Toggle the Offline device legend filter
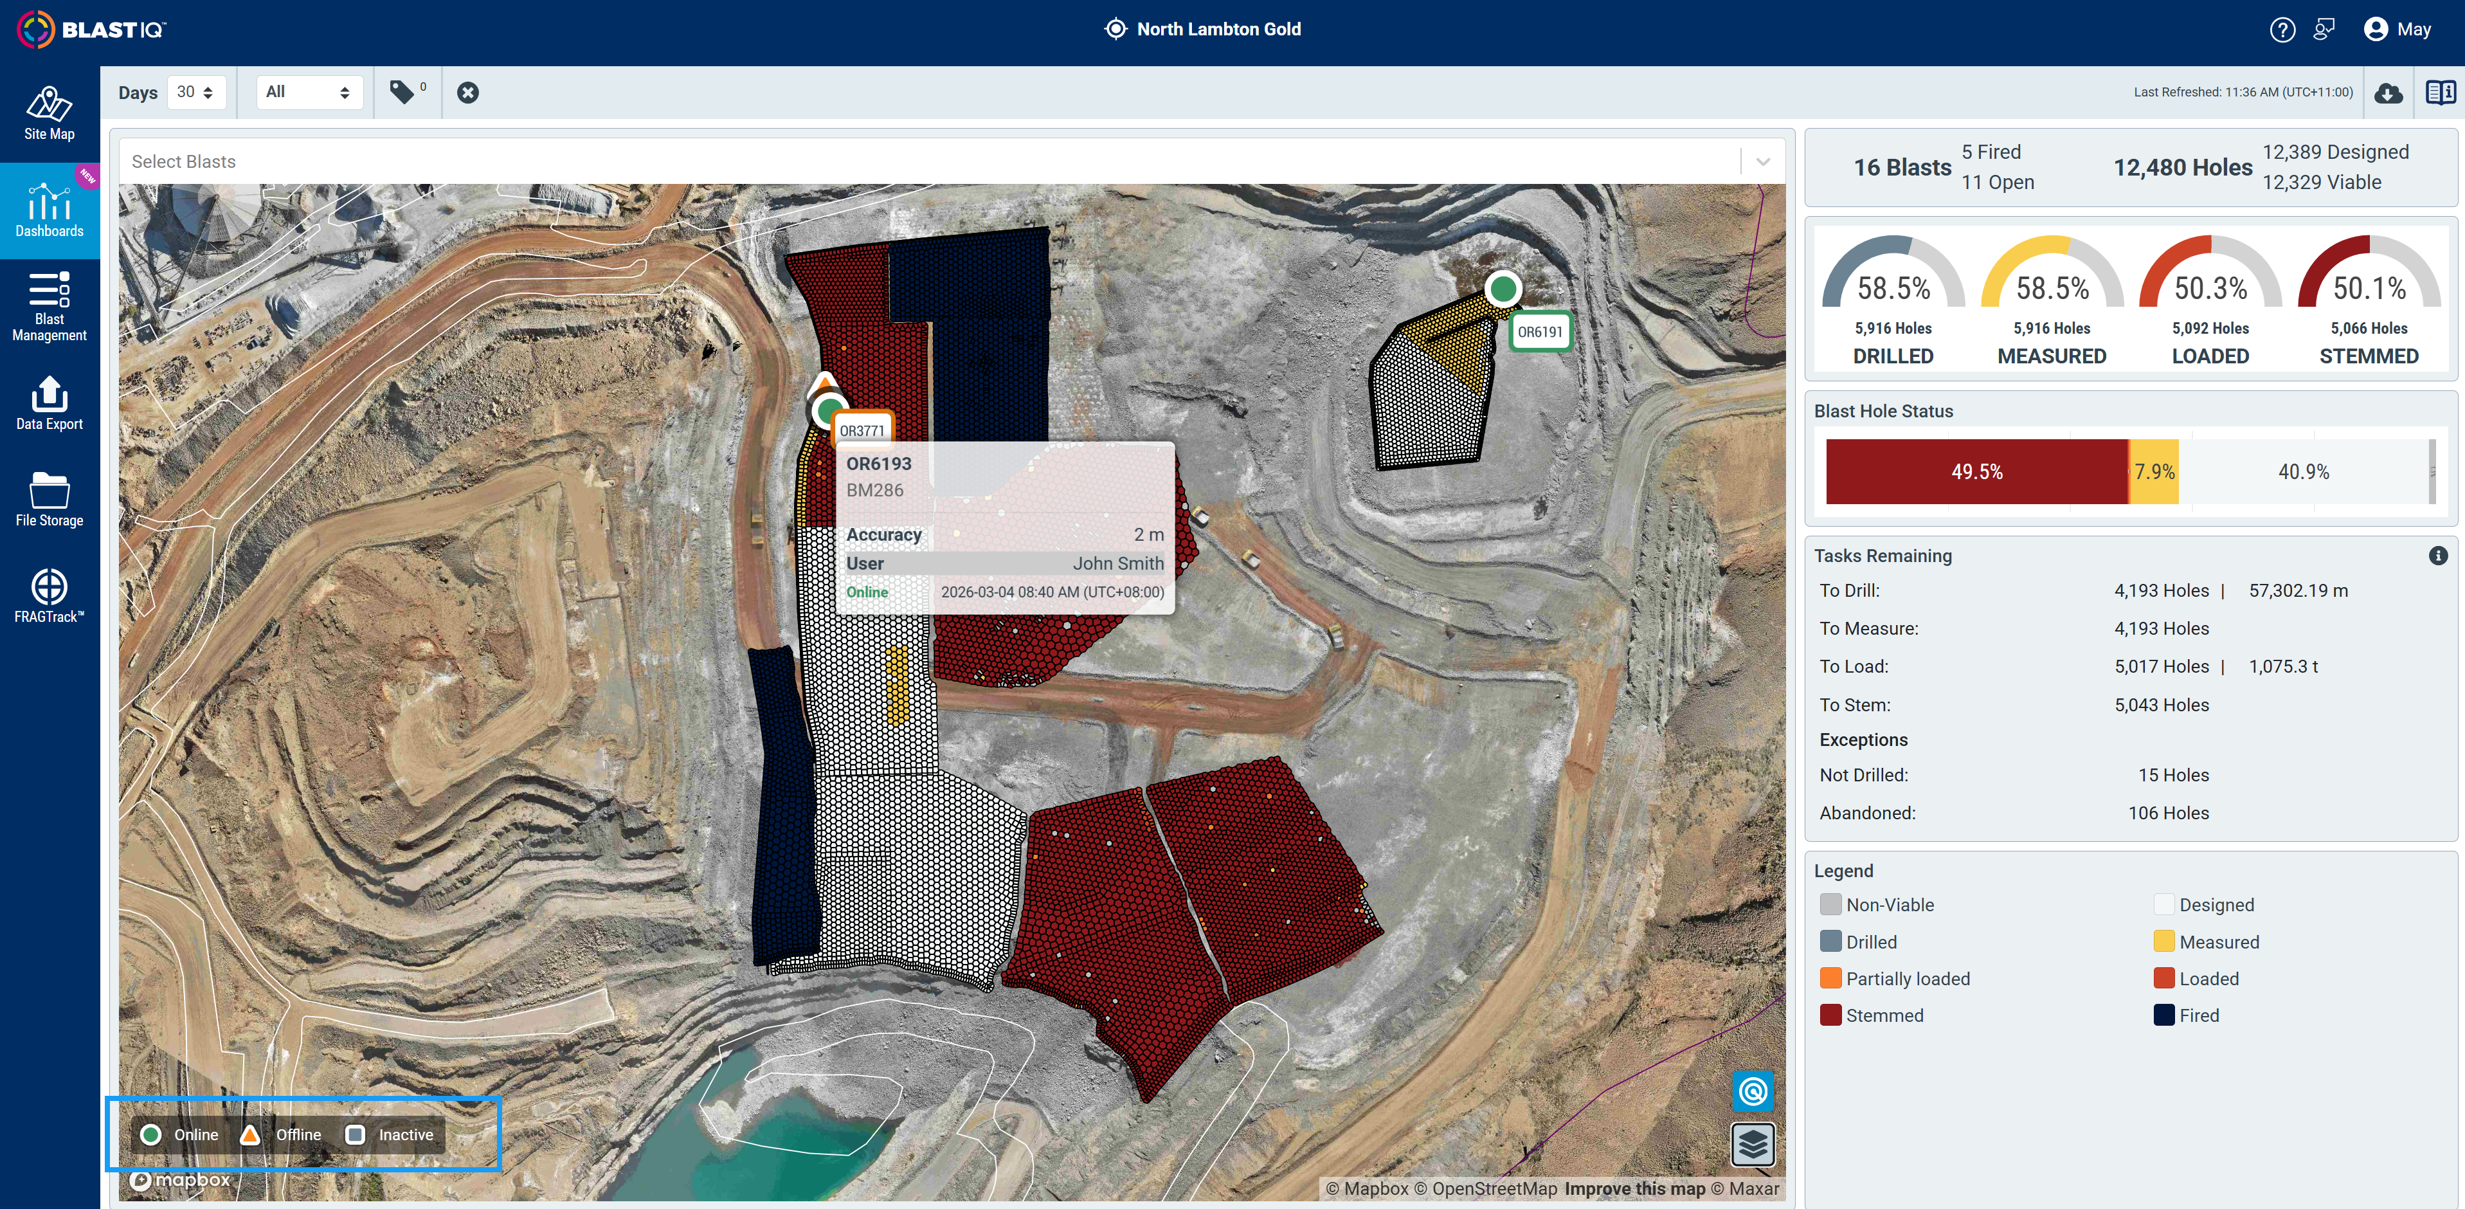The width and height of the screenshot is (2465, 1209). click(280, 1134)
